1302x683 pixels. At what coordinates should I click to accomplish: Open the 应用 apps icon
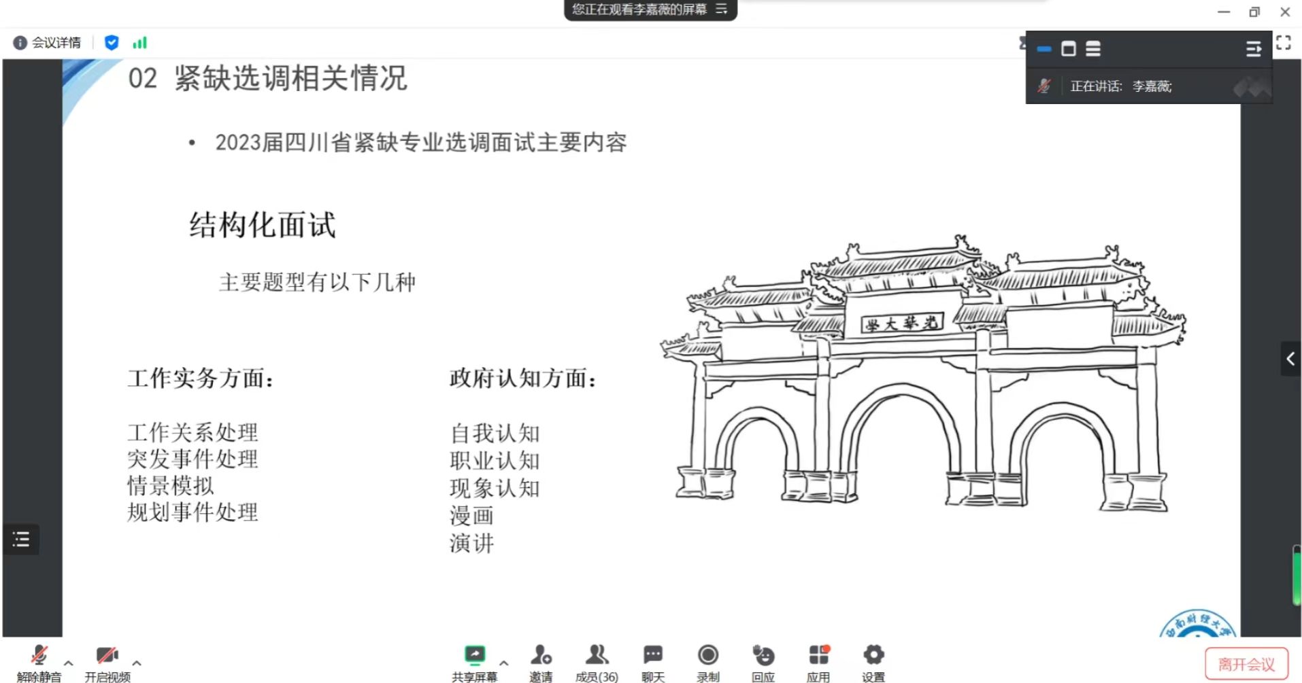click(x=818, y=656)
